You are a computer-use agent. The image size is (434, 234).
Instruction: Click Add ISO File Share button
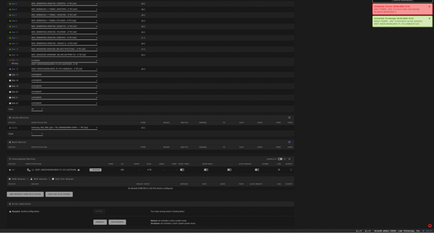point(59,194)
